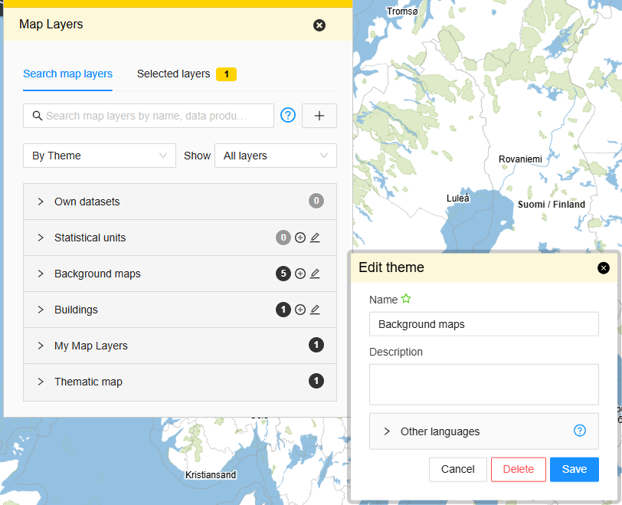Close the Edit theme dialog
Screen dimensions: 622x505
point(604,267)
